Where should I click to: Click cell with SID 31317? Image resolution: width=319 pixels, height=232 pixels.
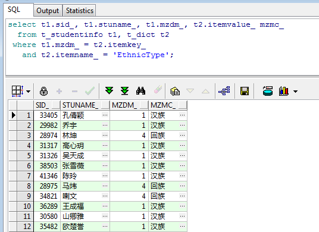[x=47, y=146]
